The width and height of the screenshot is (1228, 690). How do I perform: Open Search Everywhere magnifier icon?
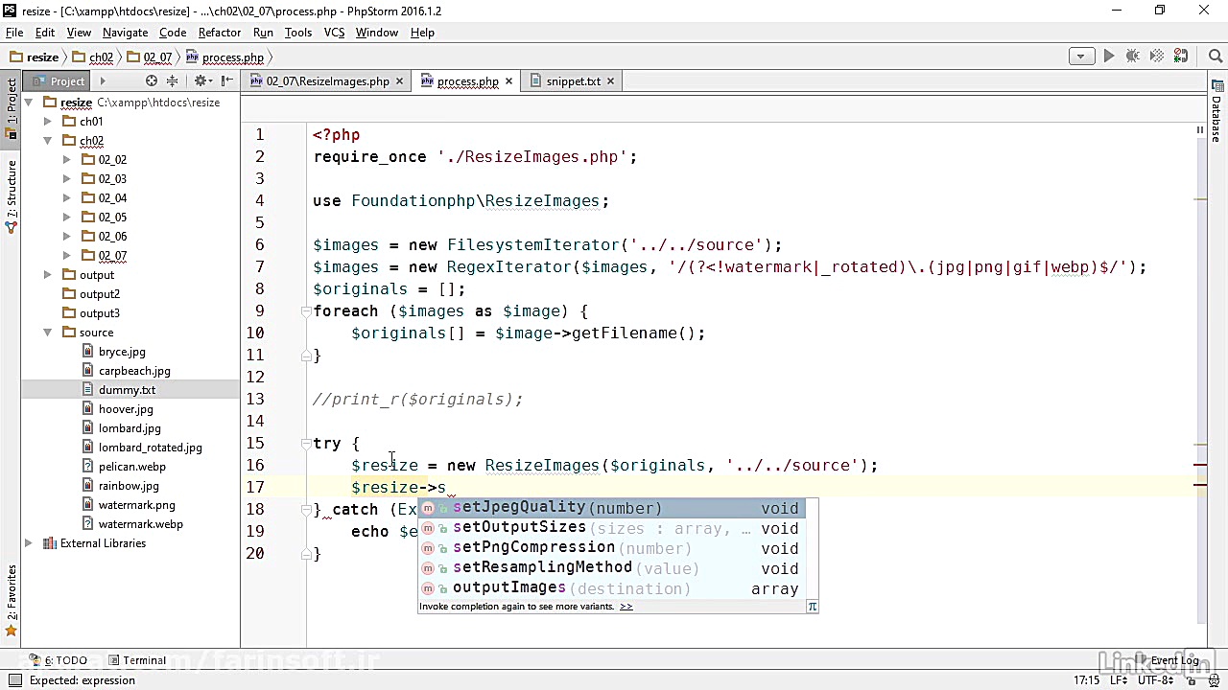[x=1215, y=57]
